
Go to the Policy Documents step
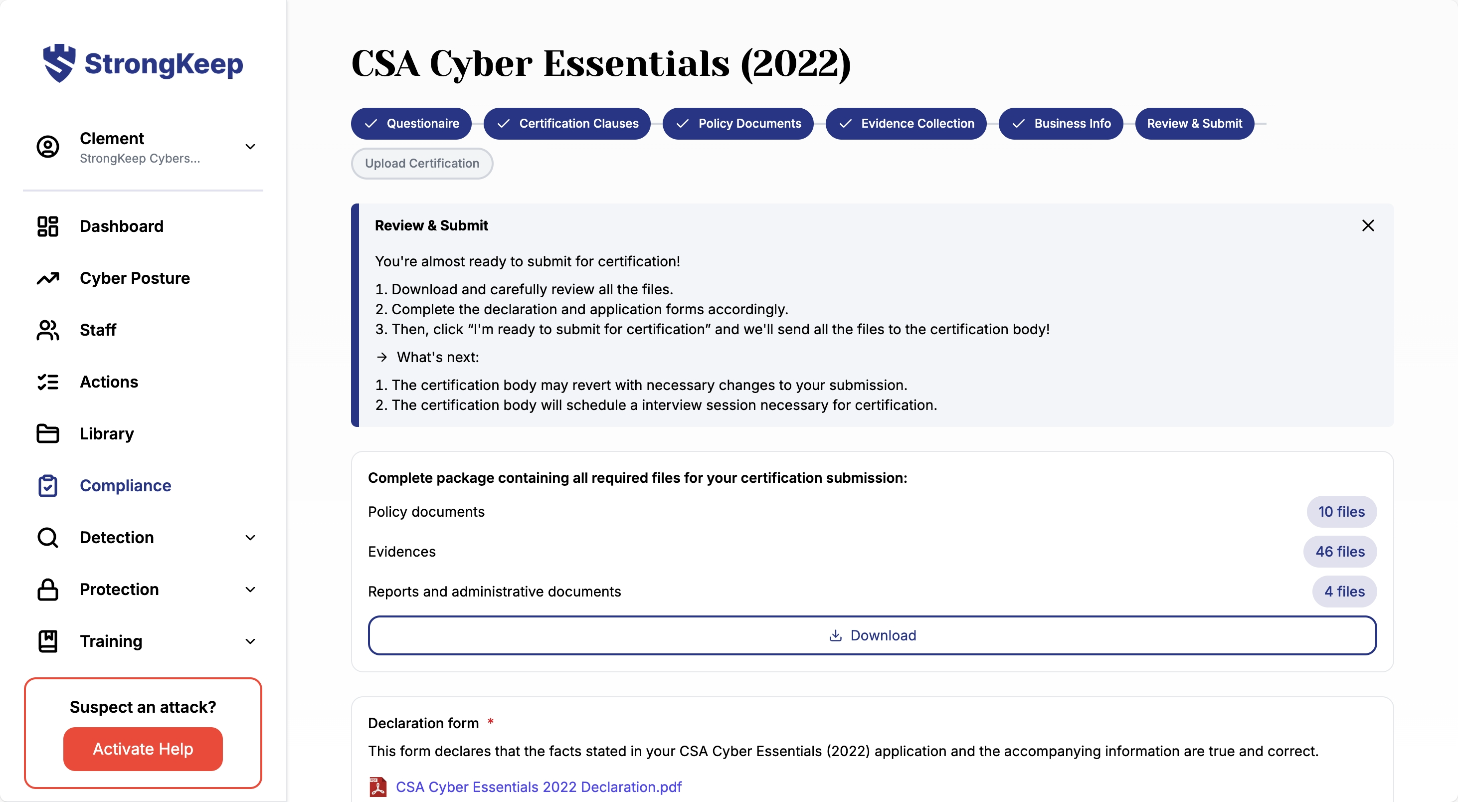tap(737, 123)
